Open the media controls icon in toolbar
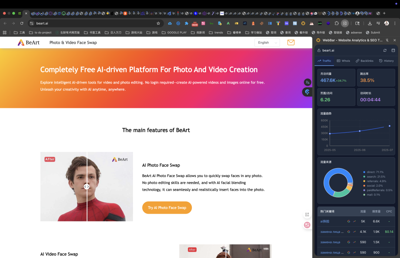 (x=378, y=23)
